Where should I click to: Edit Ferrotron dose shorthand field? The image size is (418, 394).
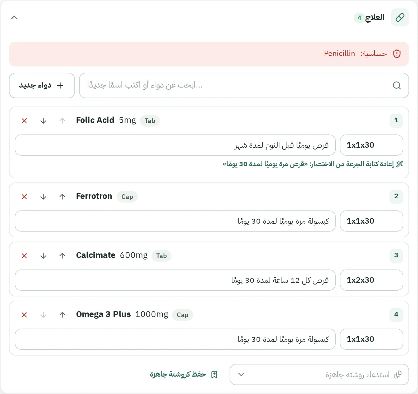point(371,221)
